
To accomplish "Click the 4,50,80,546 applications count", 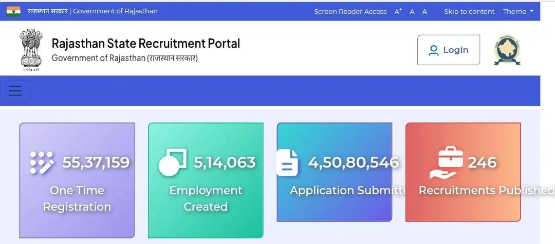I will 353,162.
